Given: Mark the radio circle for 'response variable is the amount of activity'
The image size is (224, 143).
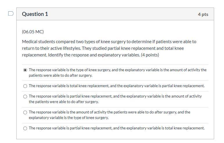Looking at the screenshot, I should 25,112.
